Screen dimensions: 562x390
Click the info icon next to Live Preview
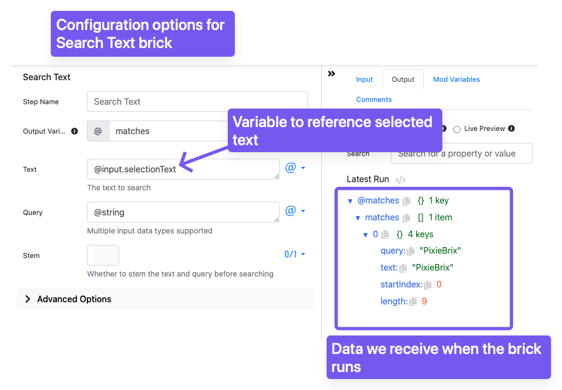pos(511,128)
